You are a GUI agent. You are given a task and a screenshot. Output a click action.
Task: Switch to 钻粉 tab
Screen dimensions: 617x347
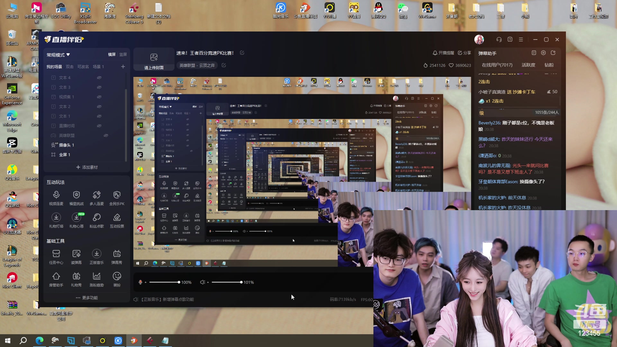tap(549, 65)
